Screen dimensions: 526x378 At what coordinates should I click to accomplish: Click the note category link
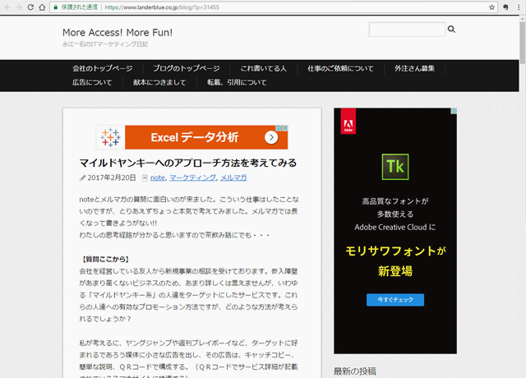(x=158, y=177)
